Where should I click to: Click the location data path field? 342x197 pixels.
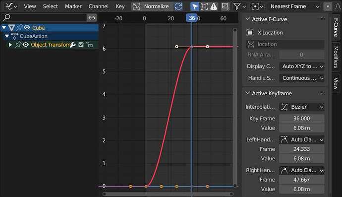pyautogui.click(x=285, y=44)
